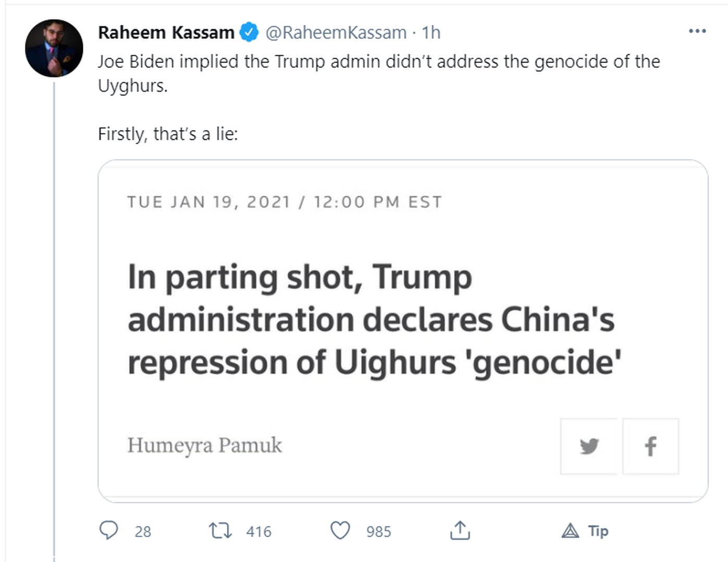This screenshot has width=728, height=562.
Task: Click the blue verified badge
Action: click(x=249, y=32)
